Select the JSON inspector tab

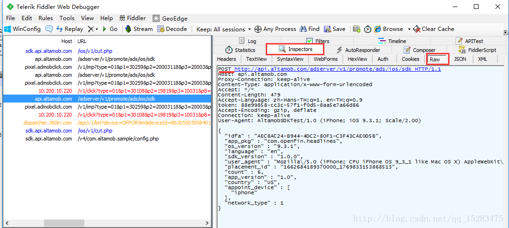pyautogui.click(x=460, y=59)
